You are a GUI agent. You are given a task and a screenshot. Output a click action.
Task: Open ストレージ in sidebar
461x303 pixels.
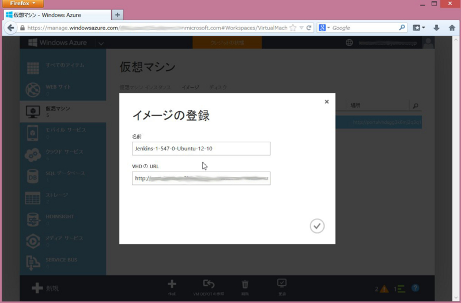[63, 198]
